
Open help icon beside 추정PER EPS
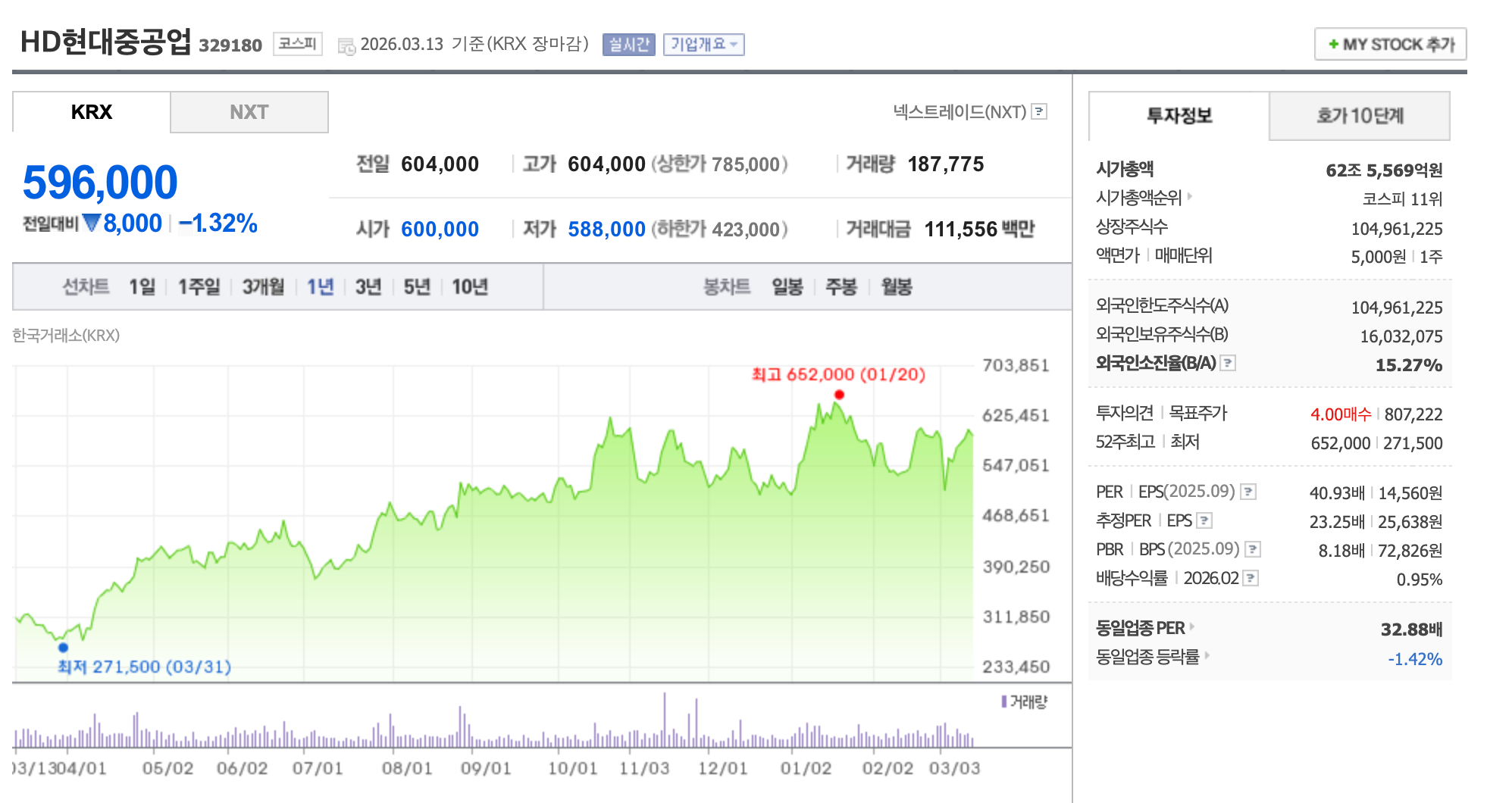[1204, 520]
